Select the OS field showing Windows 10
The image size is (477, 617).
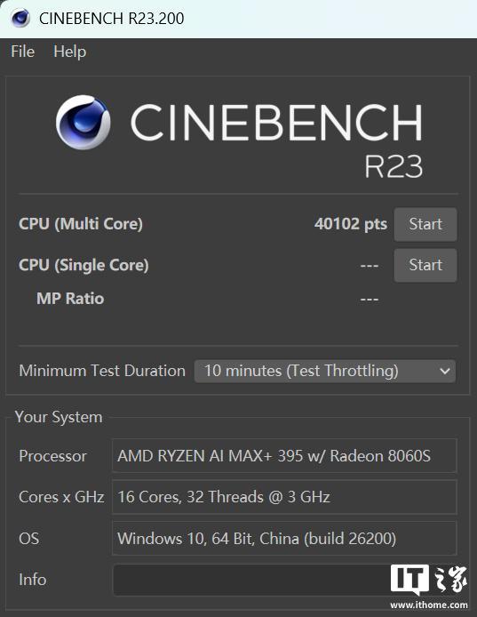[x=284, y=538]
